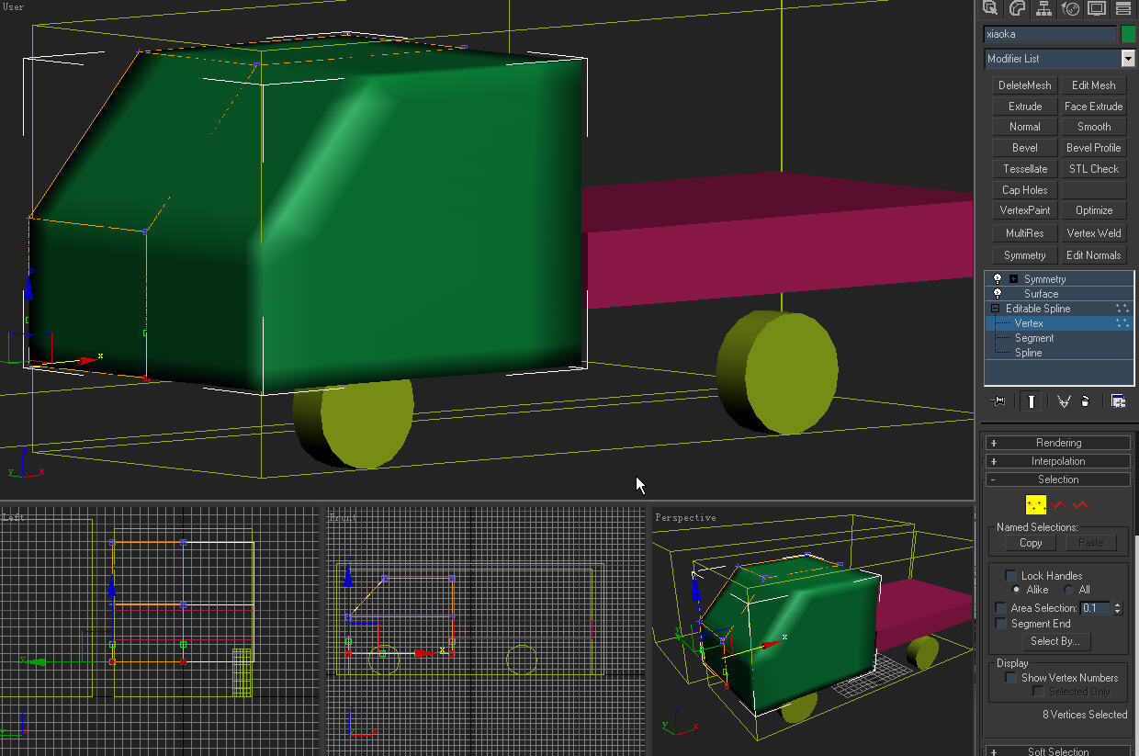The image size is (1139, 756).
Task: Toggle the Symmetry modifier lightbulb
Action: point(998,279)
